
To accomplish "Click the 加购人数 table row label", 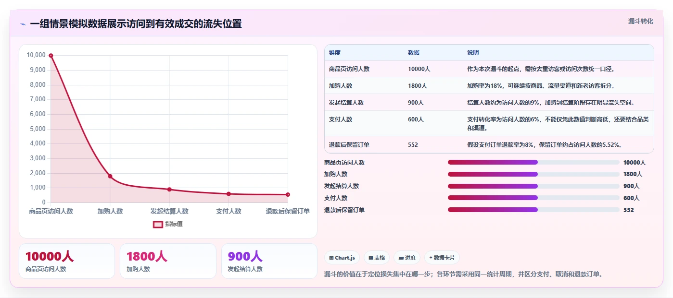I will coord(341,86).
